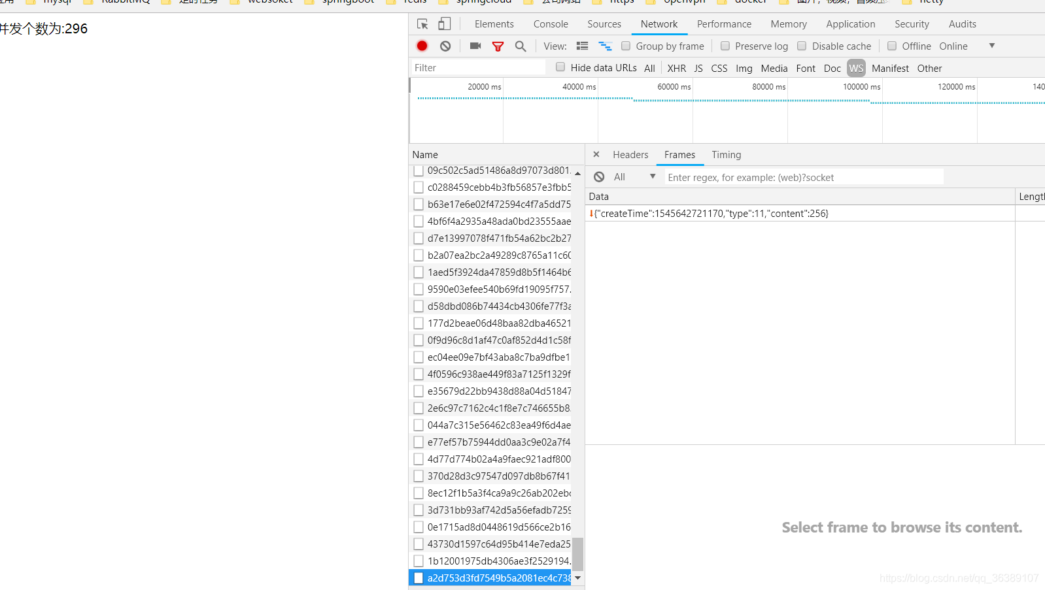Image resolution: width=1045 pixels, height=590 pixels.
Task: Filter requests by Manifest type
Action: click(890, 68)
